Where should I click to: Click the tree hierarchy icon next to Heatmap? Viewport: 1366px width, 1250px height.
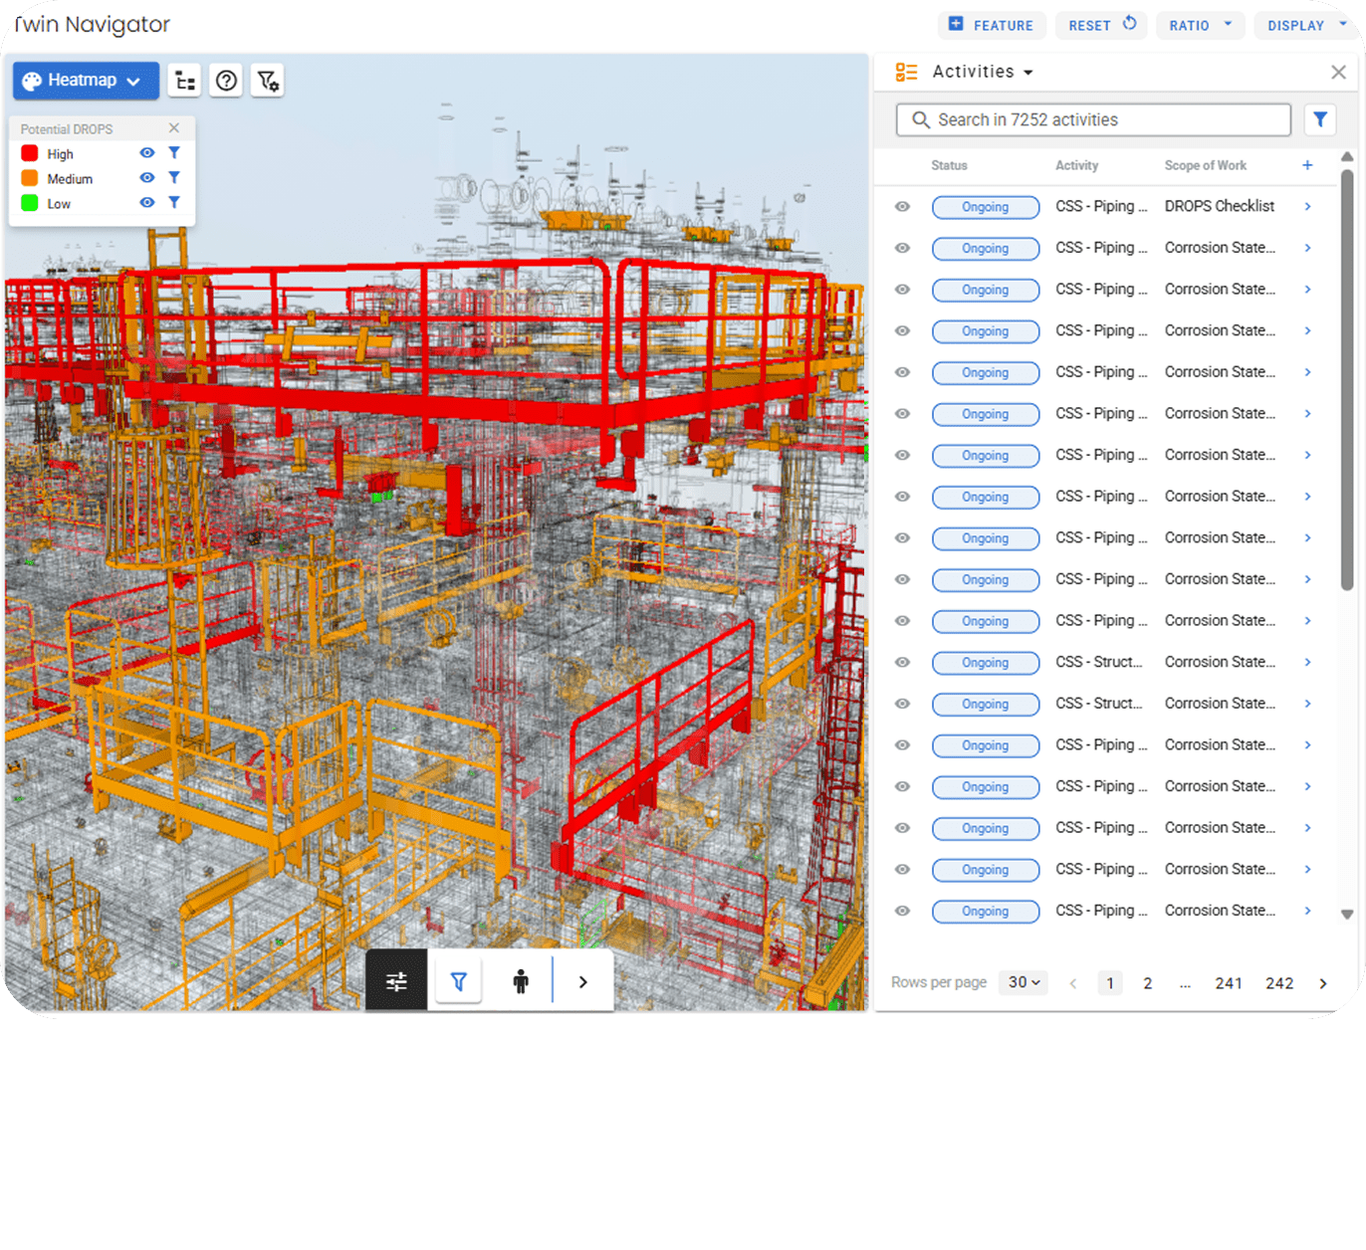[x=185, y=81]
